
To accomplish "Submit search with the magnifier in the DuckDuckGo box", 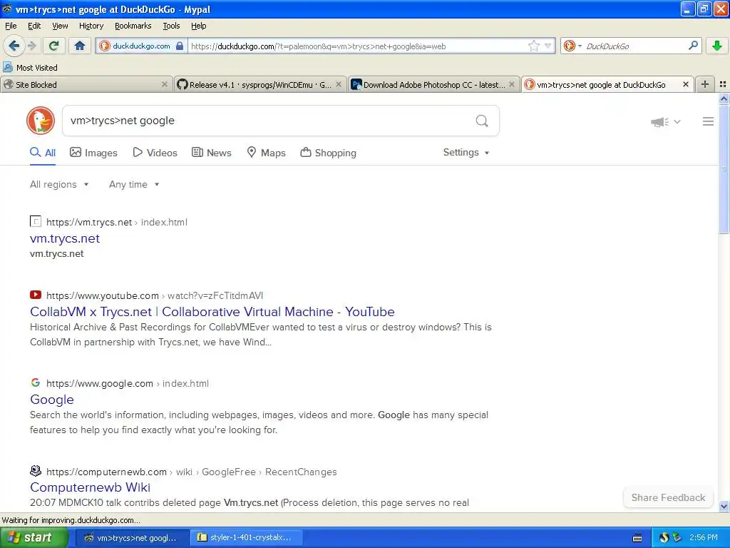I will [482, 121].
